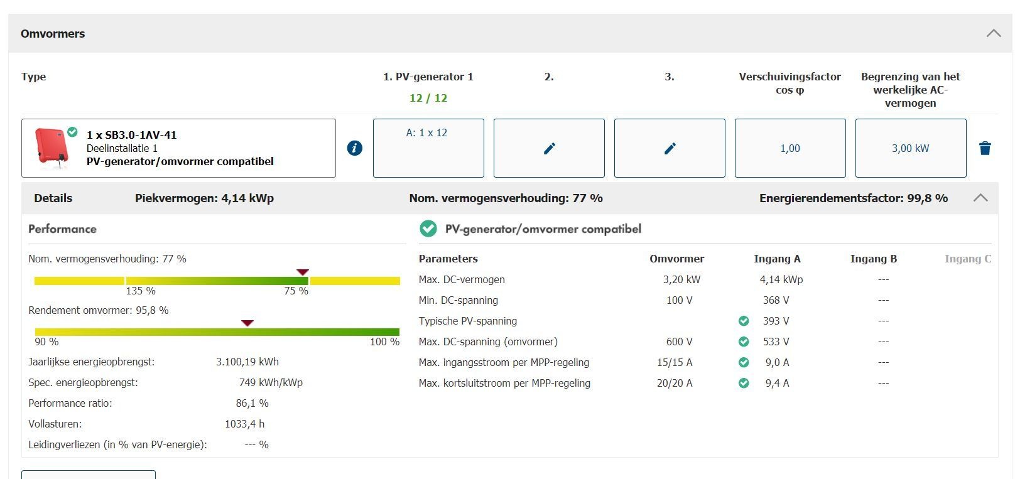Image resolution: width=1015 pixels, height=479 pixels.
Task: Open the A: 1 x 12 string configuration
Action: point(428,148)
